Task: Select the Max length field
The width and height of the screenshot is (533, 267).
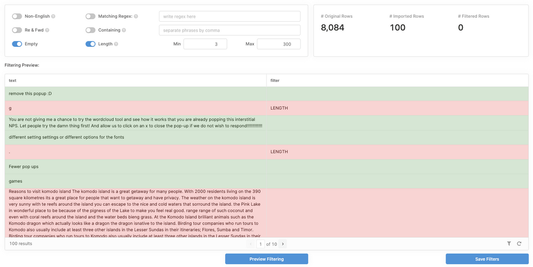Action: tap(279, 44)
